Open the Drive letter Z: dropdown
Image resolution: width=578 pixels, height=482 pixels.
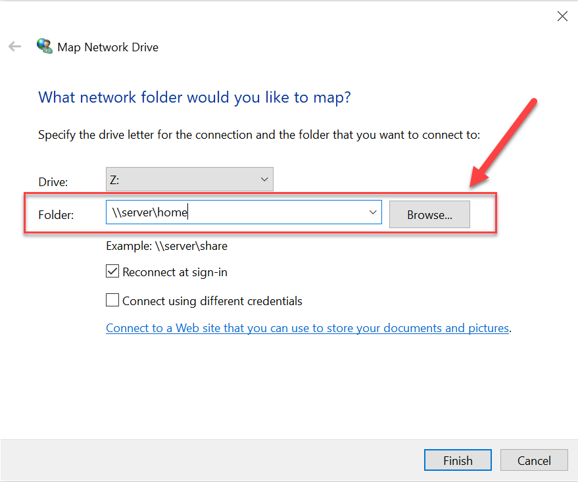[189, 180]
